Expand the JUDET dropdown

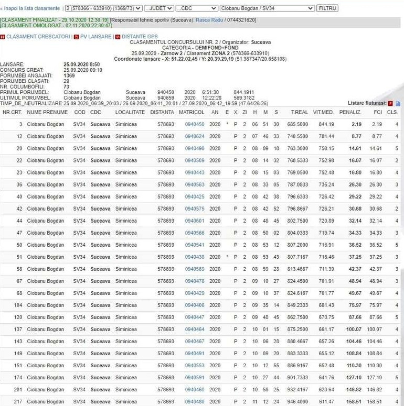tap(159, 8)
